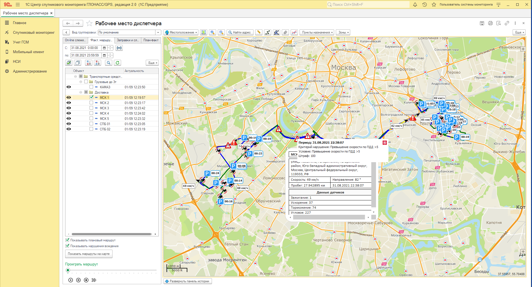This screenshot has height=287, width=532.
Task: Open the Зоны dropdown
Action: (x=343, y=32)
